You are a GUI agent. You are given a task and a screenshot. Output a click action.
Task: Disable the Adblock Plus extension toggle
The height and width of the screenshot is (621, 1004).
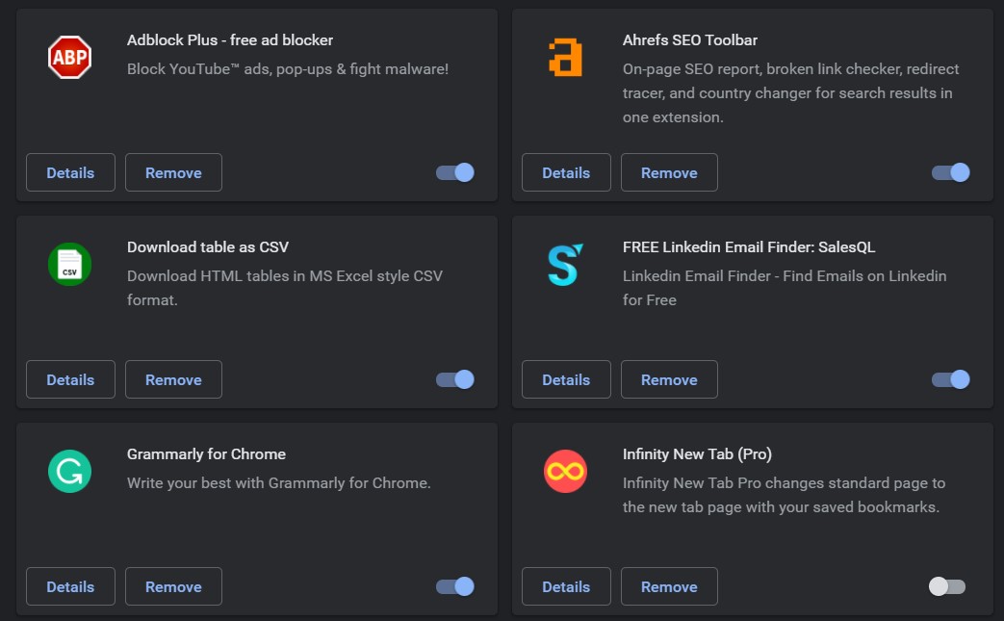pyautogui.click(x=455, y=172)
